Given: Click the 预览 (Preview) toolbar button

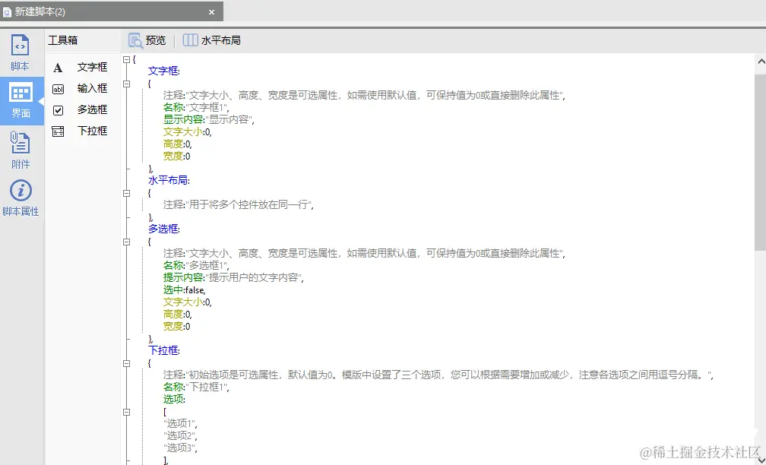Looking at the screenshot, I should point(146,40).
